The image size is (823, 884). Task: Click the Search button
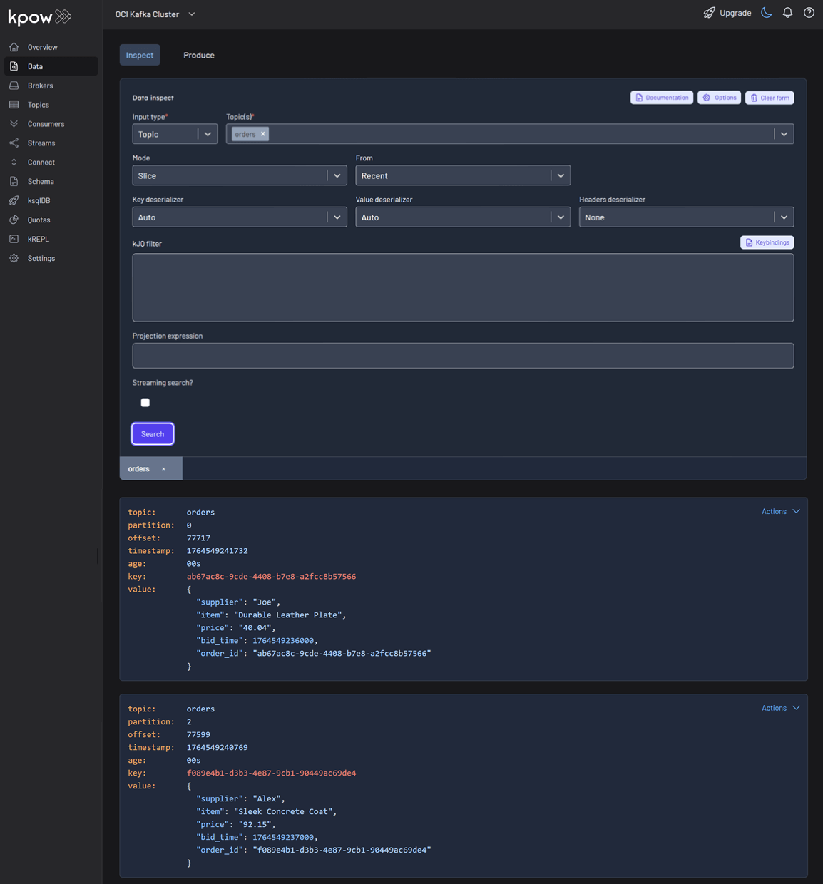tap(153, 434)
